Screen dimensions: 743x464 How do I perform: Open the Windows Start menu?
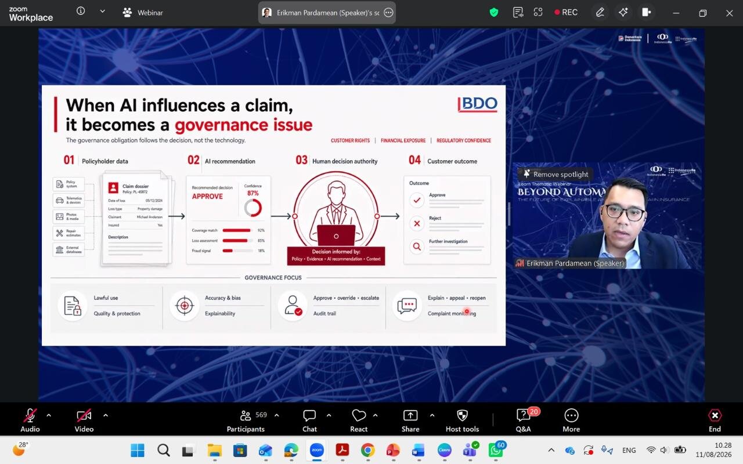click(138, 451)
